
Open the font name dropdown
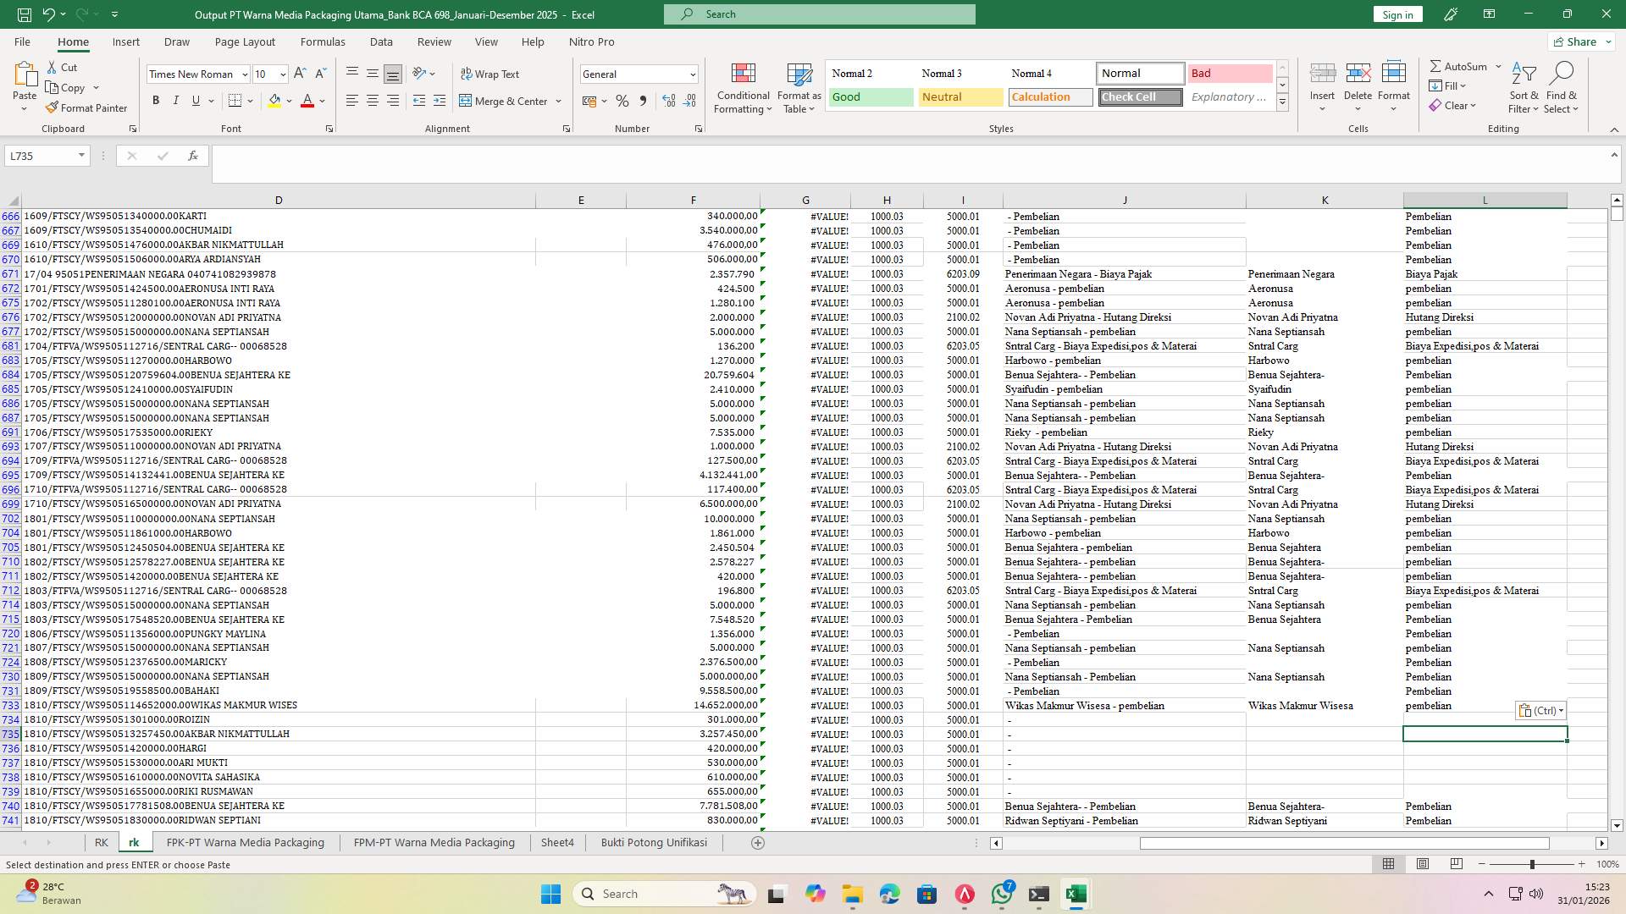[243, 74]
